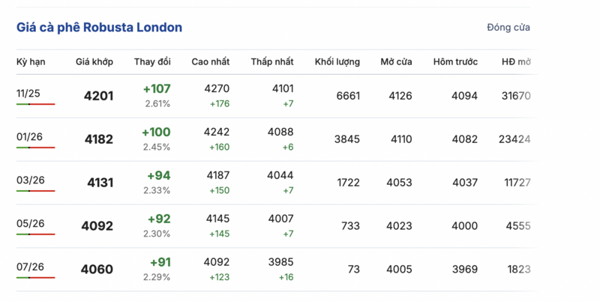Click the 6661 volume cell
Screen dimensions: 600x301
[x=348, y=96]
